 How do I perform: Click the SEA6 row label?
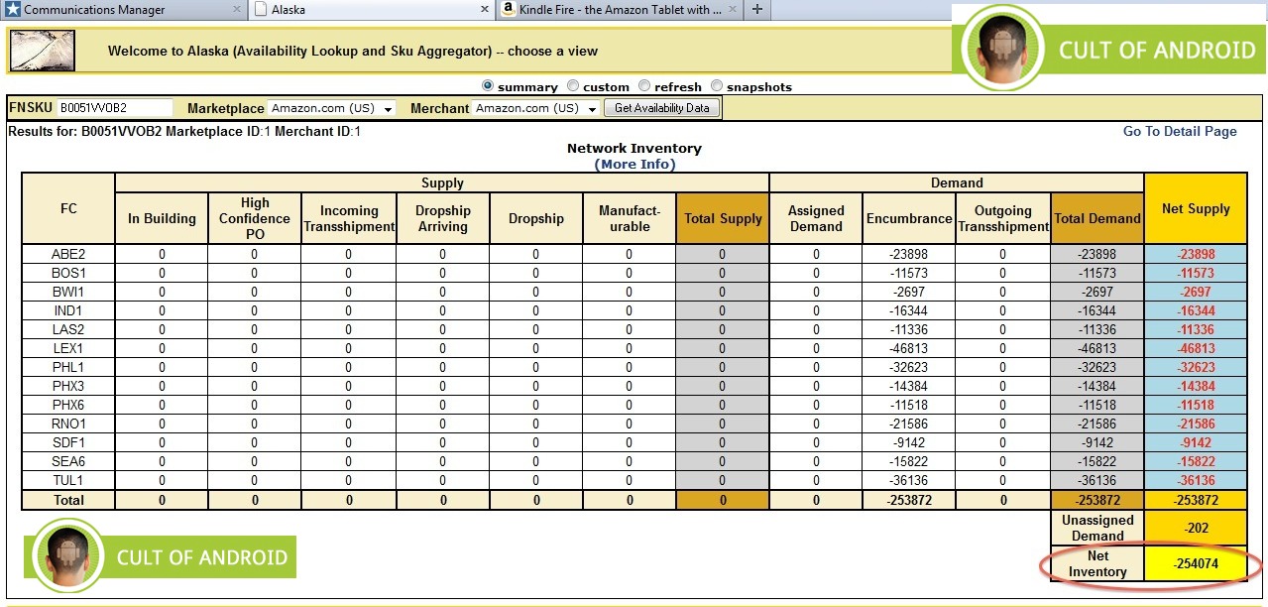coord(68,461)
